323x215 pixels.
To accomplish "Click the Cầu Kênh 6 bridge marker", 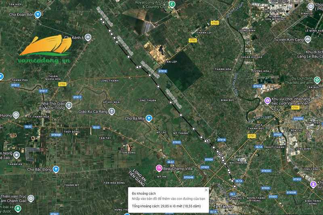I will [88, 37].
